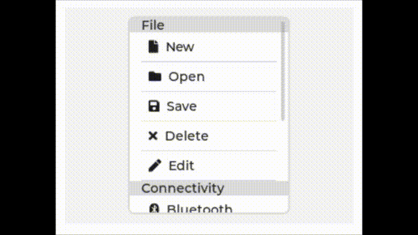Click the Connectivity section header
This screenshot has width=418, height=235.
[209, 188]
